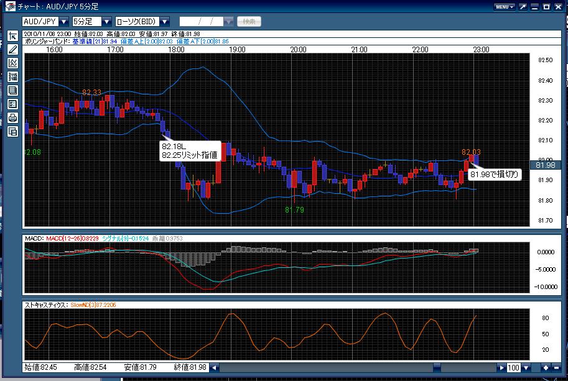Click the Bollinger 基準線[21] label
The image size is (568, 381).
(x=95, y=41)
